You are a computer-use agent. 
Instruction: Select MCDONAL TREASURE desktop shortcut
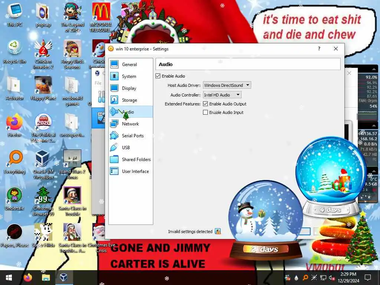click(101, 17)
